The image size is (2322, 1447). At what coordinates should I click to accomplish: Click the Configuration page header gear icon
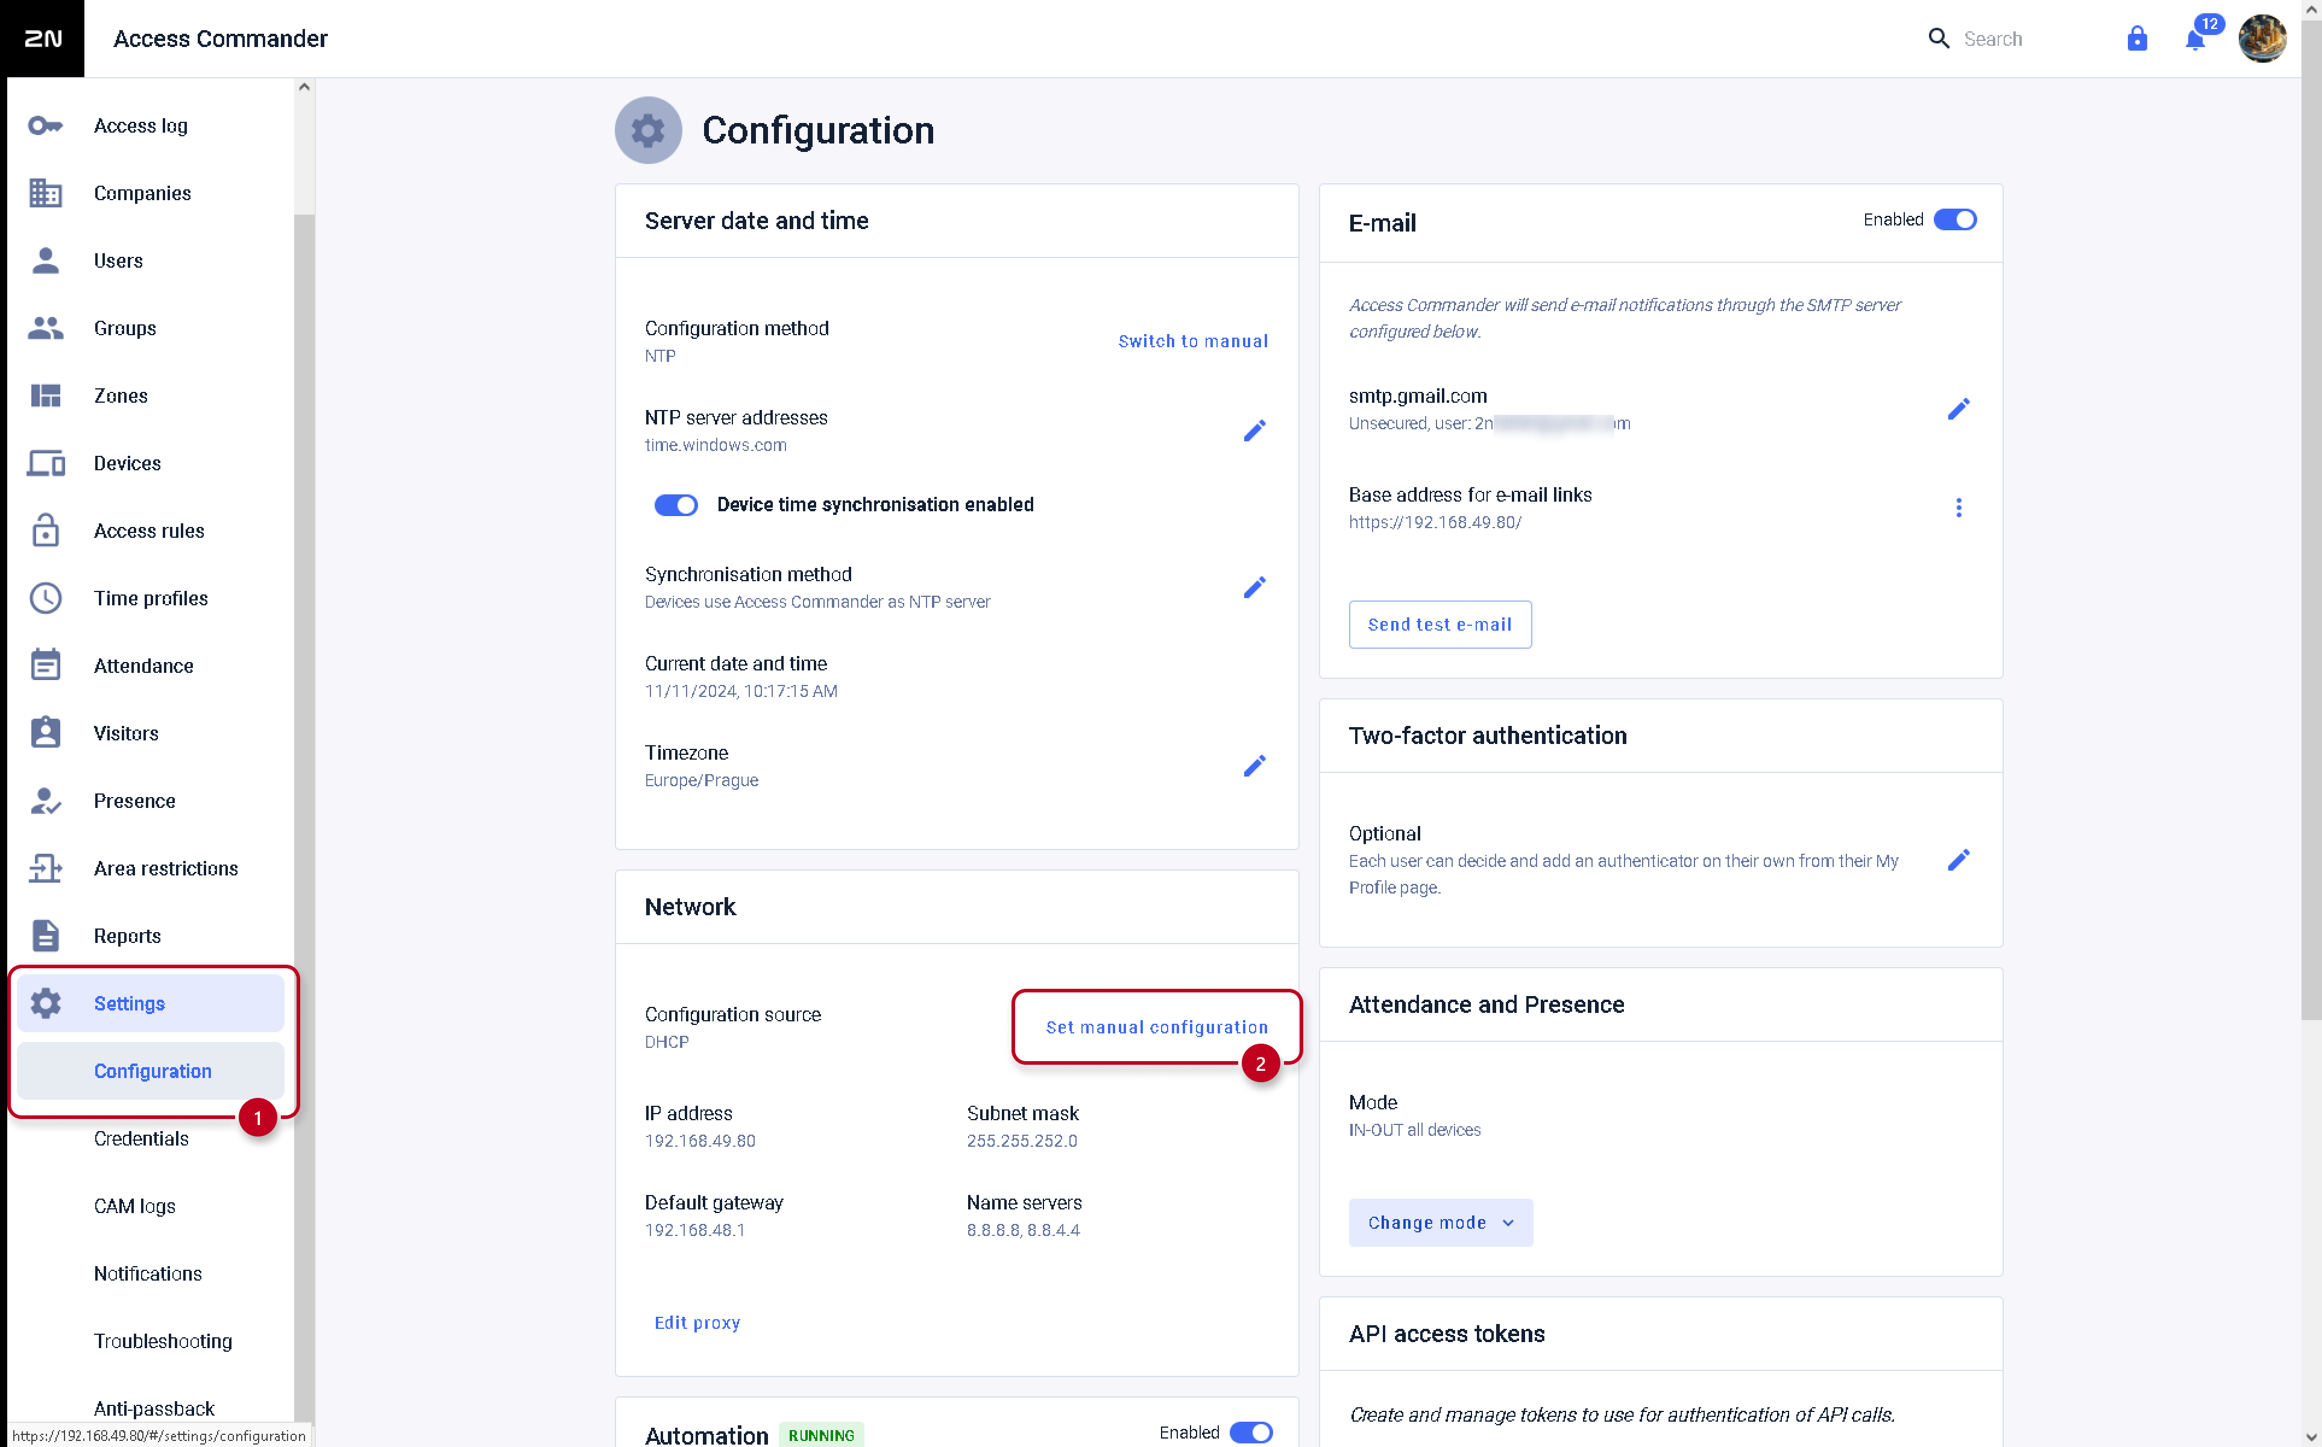tap(647, 130)
